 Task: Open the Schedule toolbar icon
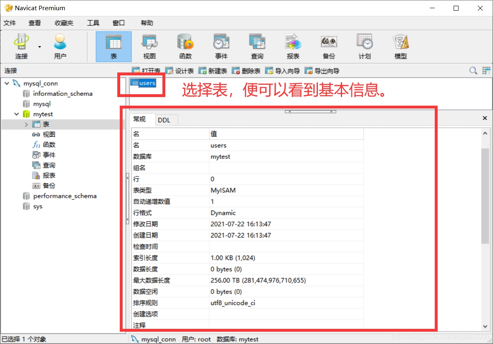pos(365,47)
